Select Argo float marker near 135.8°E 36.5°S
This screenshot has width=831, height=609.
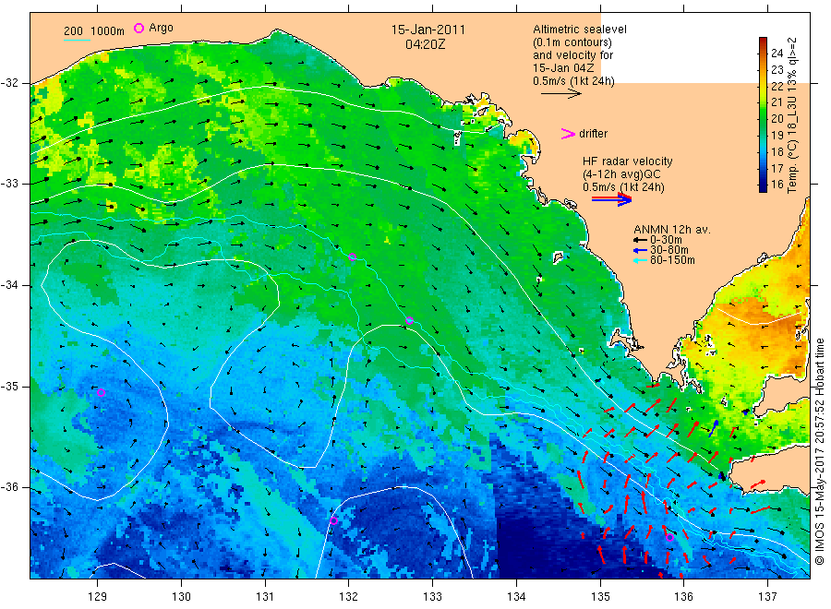coord(669,538)
